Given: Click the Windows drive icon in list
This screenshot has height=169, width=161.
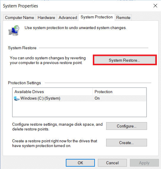Looking at the screenshot, I should pyautogui.click(x=17, y=98).
